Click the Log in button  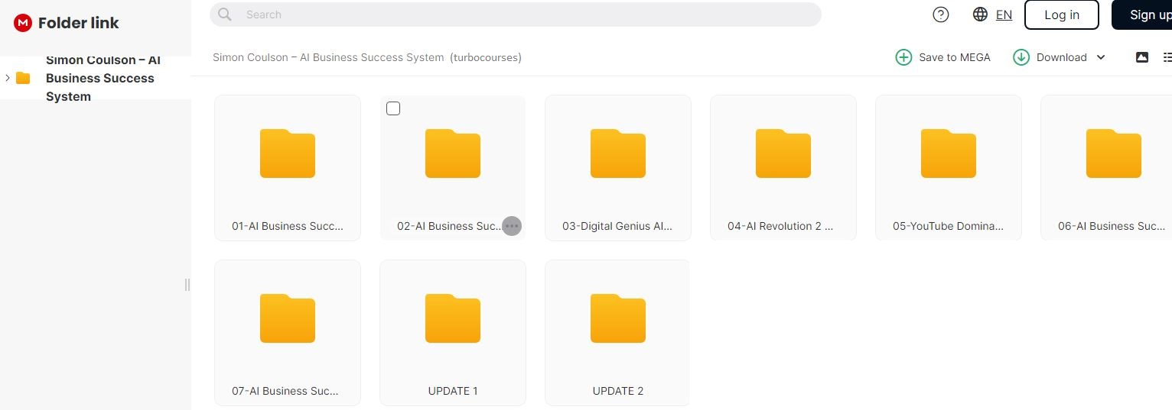(1061, 15)
